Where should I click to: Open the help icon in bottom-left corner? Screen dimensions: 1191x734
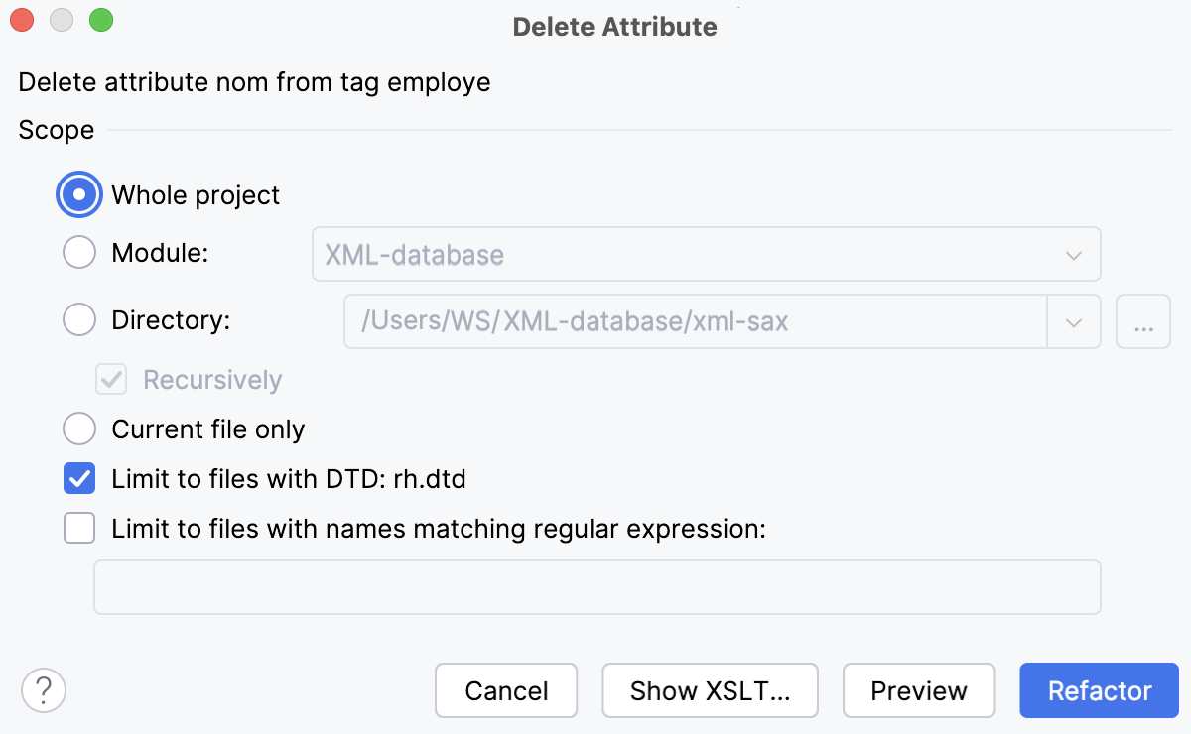(x=43, y=689)
